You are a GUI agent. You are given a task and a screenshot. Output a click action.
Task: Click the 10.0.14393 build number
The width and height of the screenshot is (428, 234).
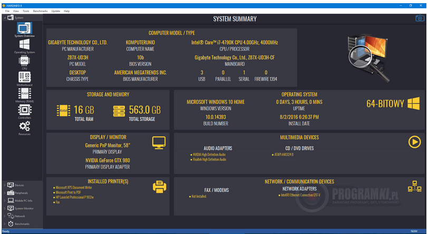click(216, 117)
